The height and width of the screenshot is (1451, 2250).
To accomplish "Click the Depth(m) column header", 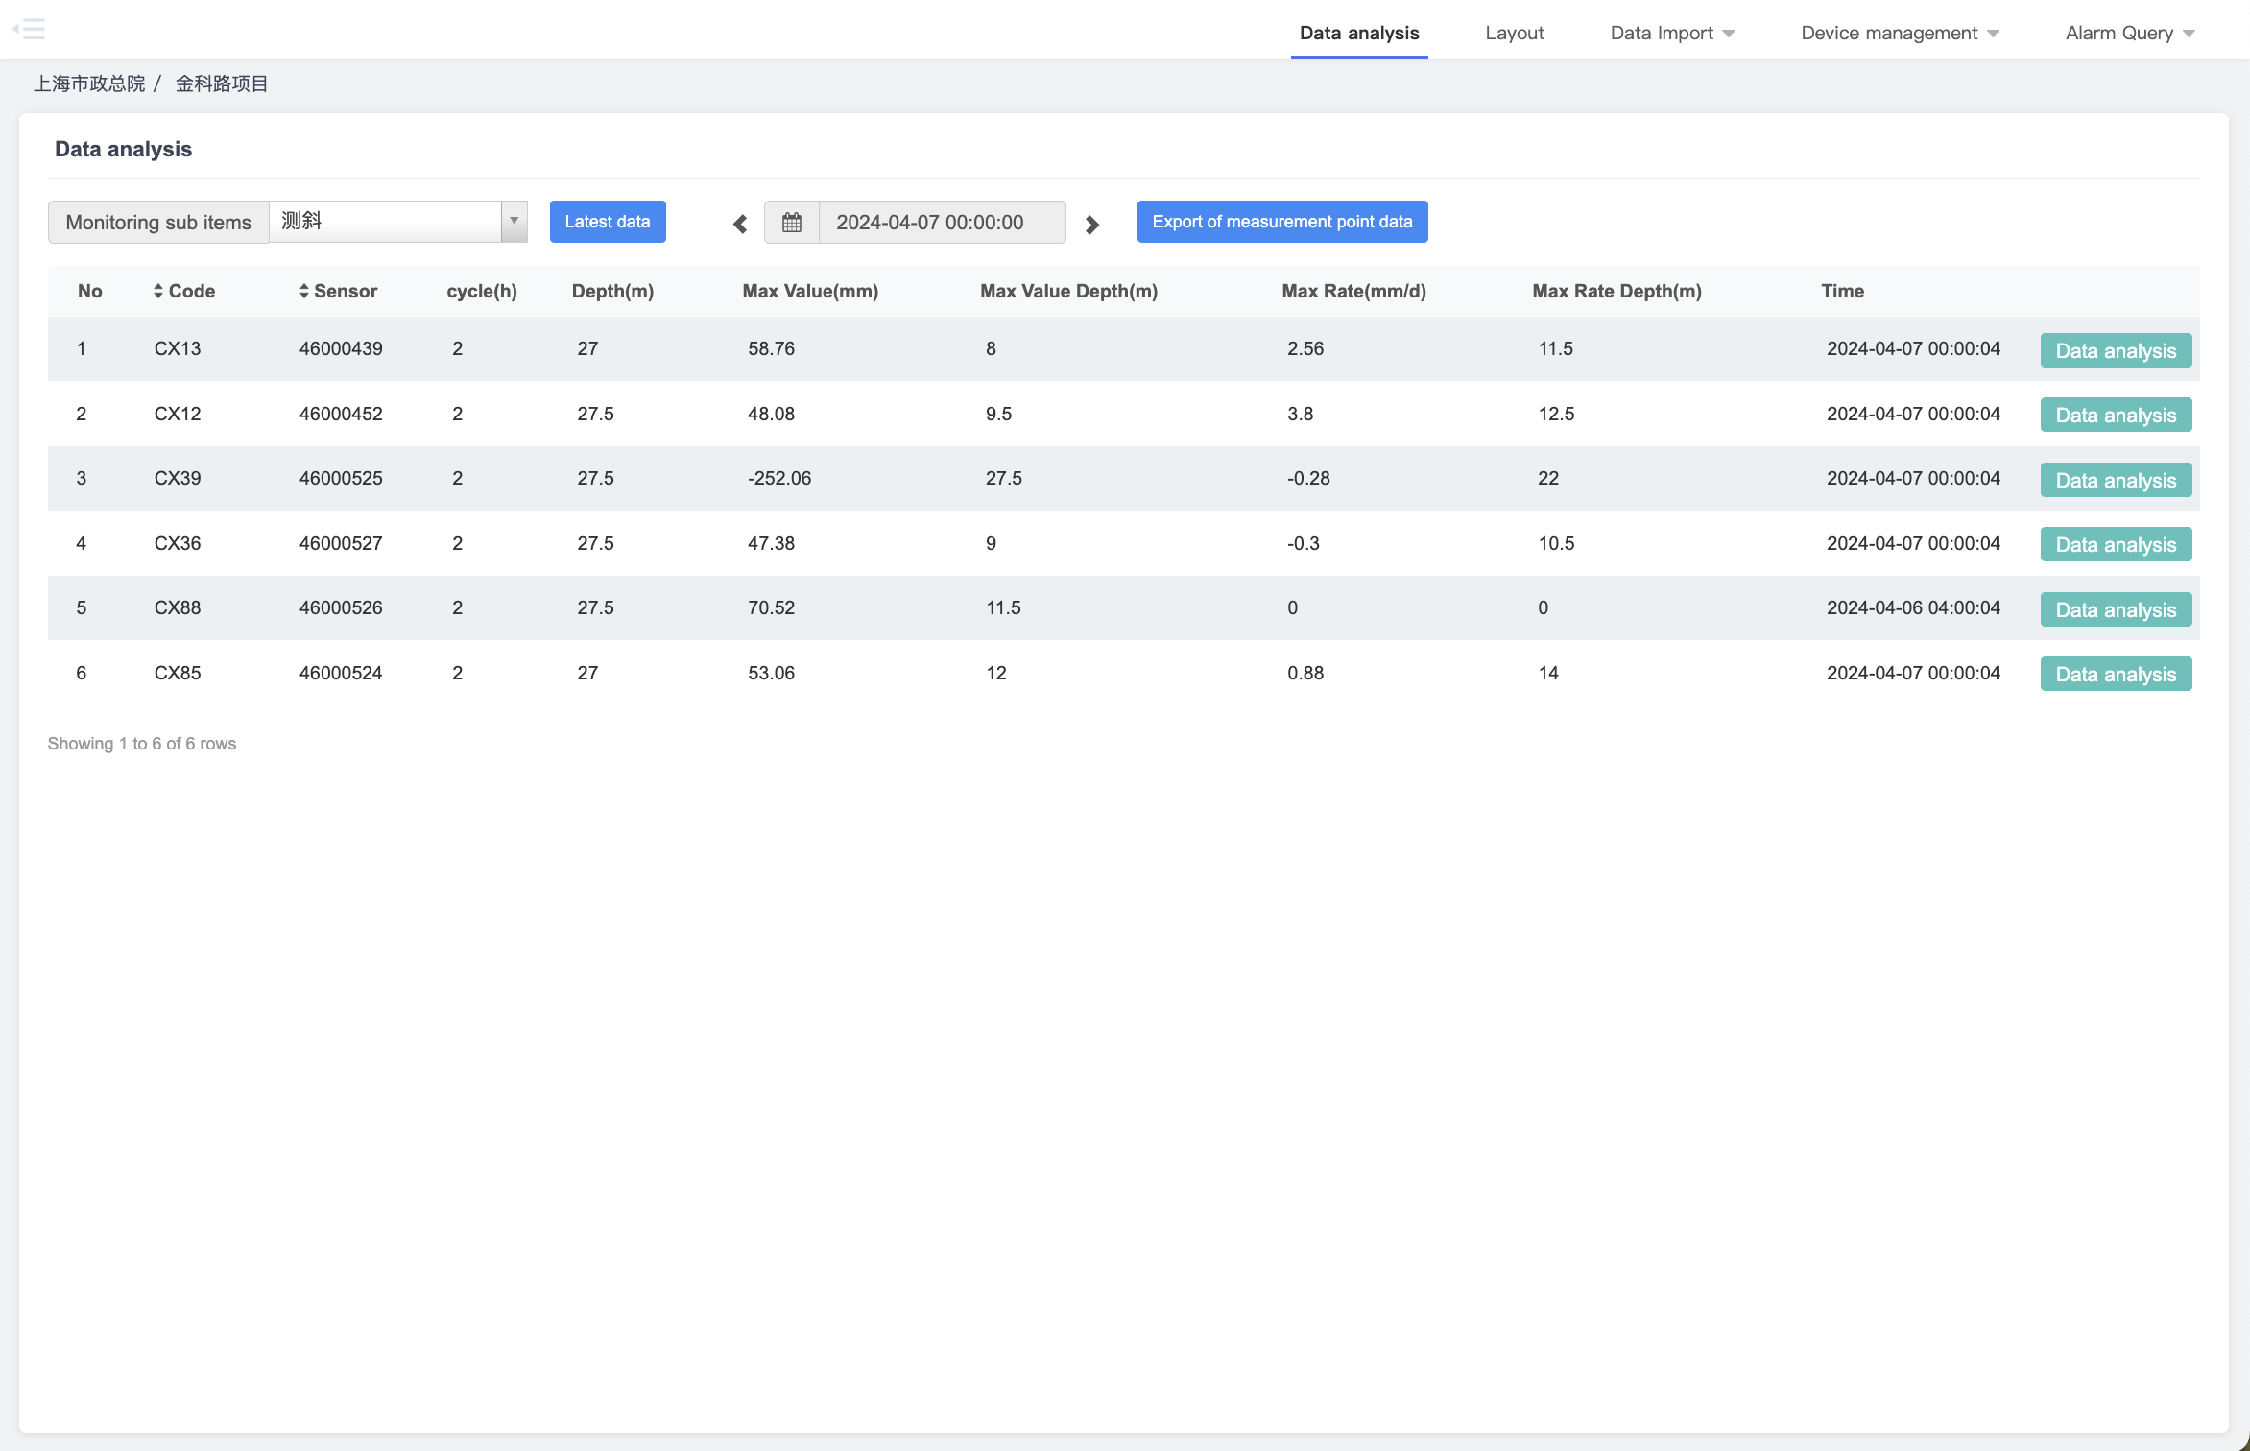I will (612, 291).
